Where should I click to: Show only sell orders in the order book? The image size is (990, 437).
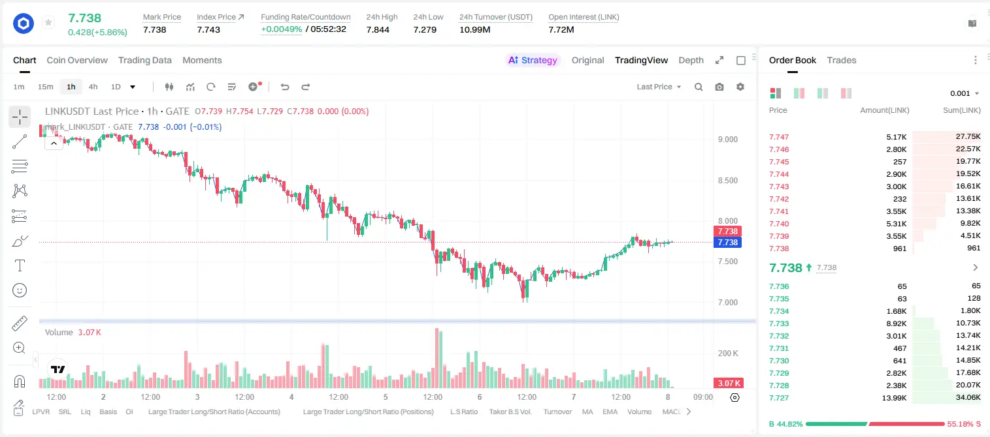coord(846,93)
